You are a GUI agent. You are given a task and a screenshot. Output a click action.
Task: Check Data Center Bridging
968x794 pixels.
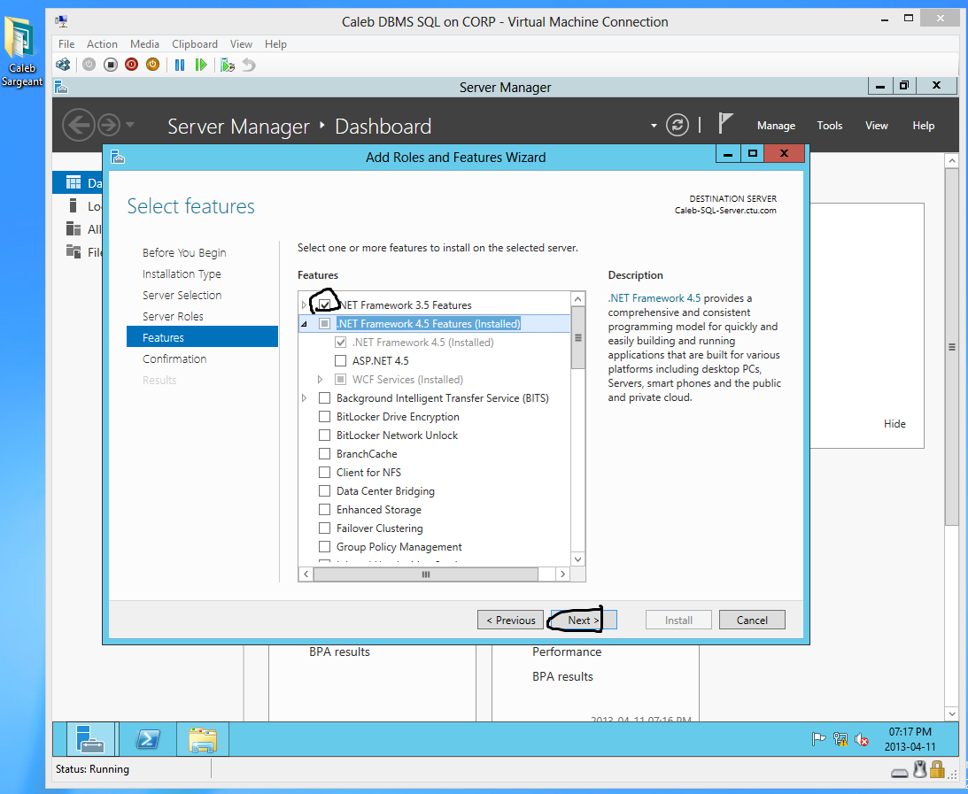click(x=325, y=491)
